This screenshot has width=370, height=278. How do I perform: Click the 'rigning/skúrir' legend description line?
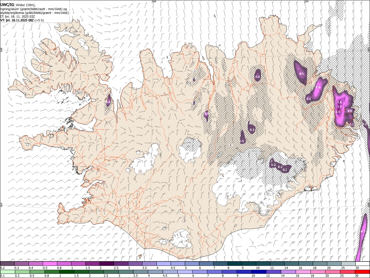point(34,9)
